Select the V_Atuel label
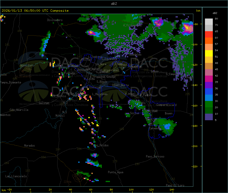Image resolution: width=228 pixels, height=193 pixels. pyautogui.click(x=130, y=94)
